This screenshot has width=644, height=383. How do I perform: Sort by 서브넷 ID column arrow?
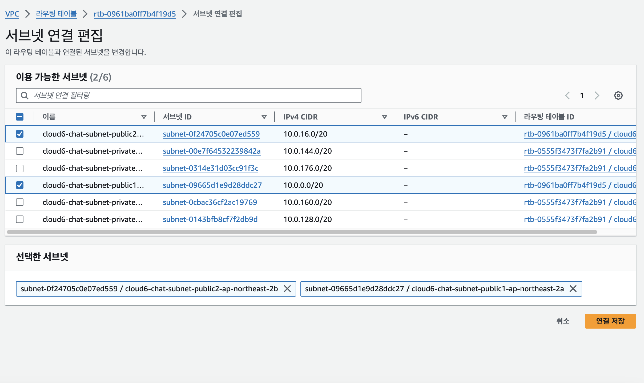tap(264, 117)
